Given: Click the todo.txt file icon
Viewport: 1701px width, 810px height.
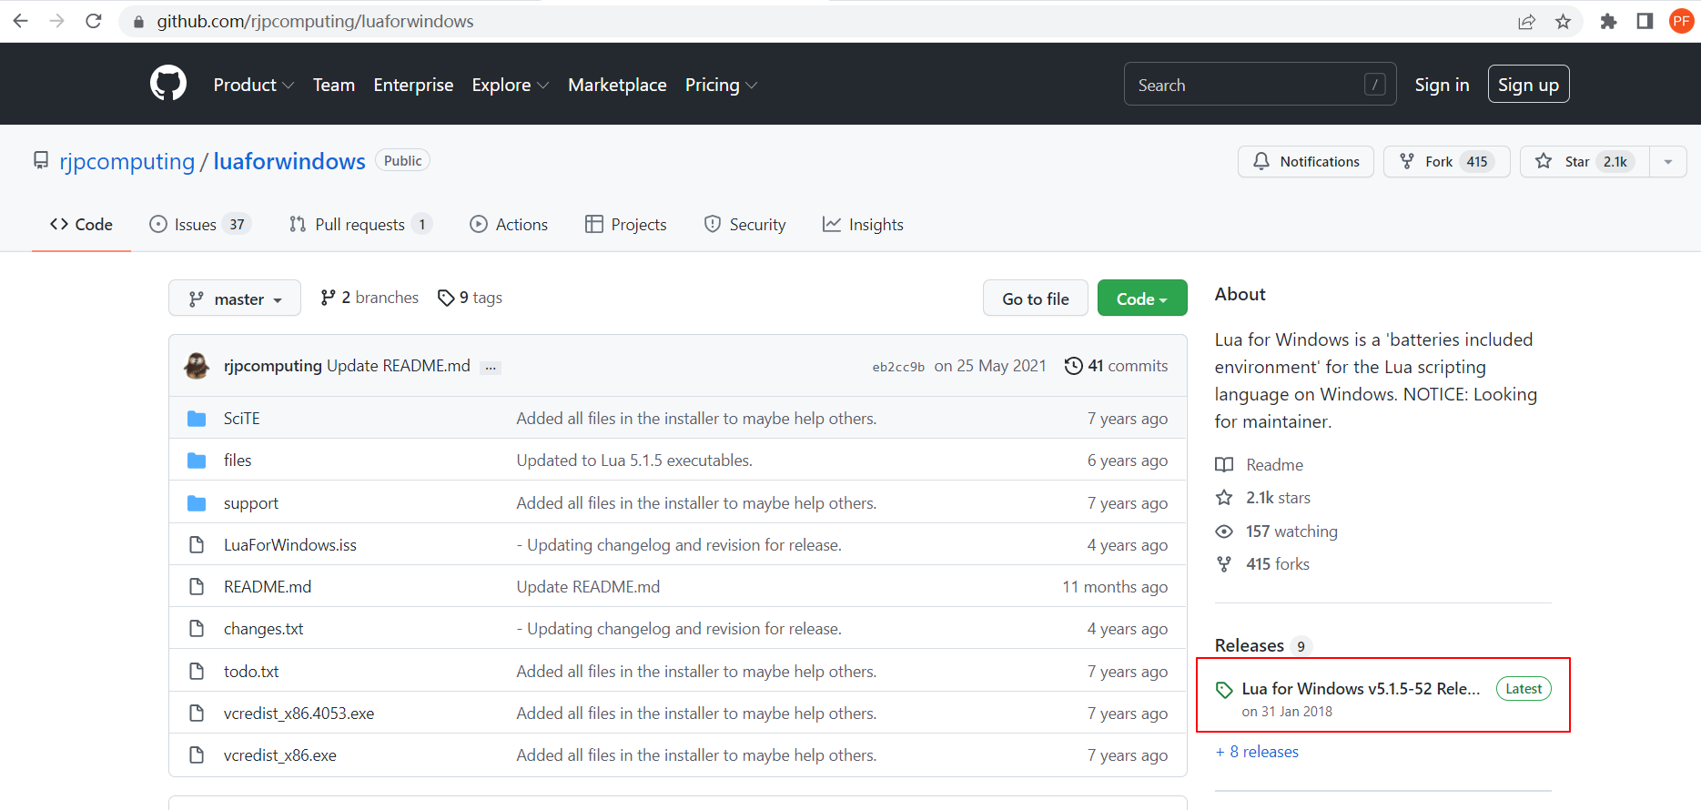Looking at the screenshot, I should coord(197,672).
